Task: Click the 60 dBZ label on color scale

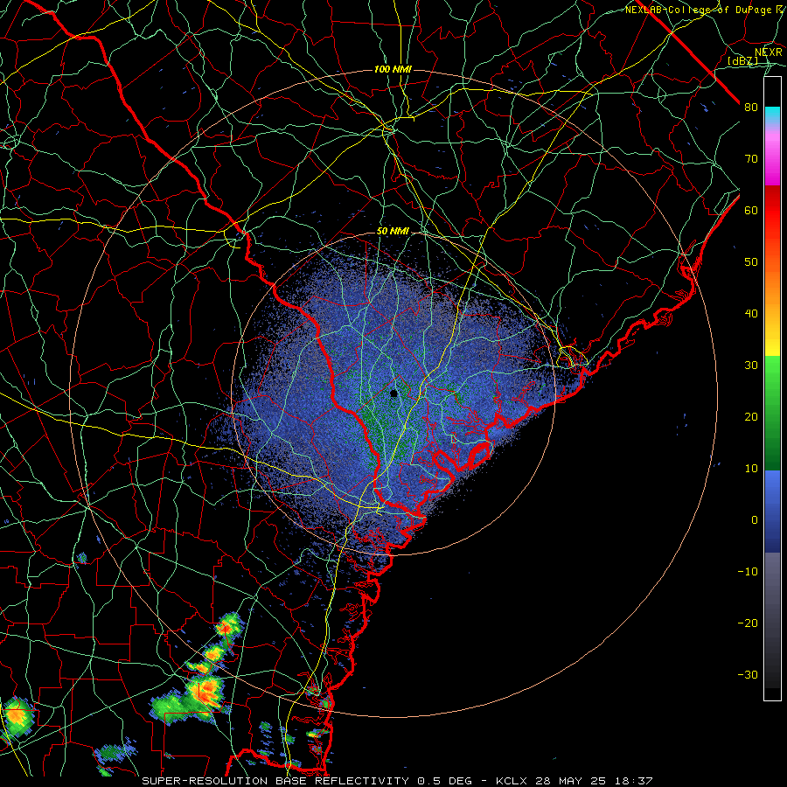Action: click(x=751, y=210)
